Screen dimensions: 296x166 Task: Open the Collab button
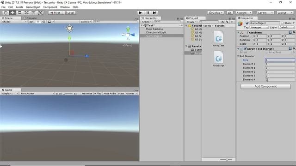tap(216, 12)
